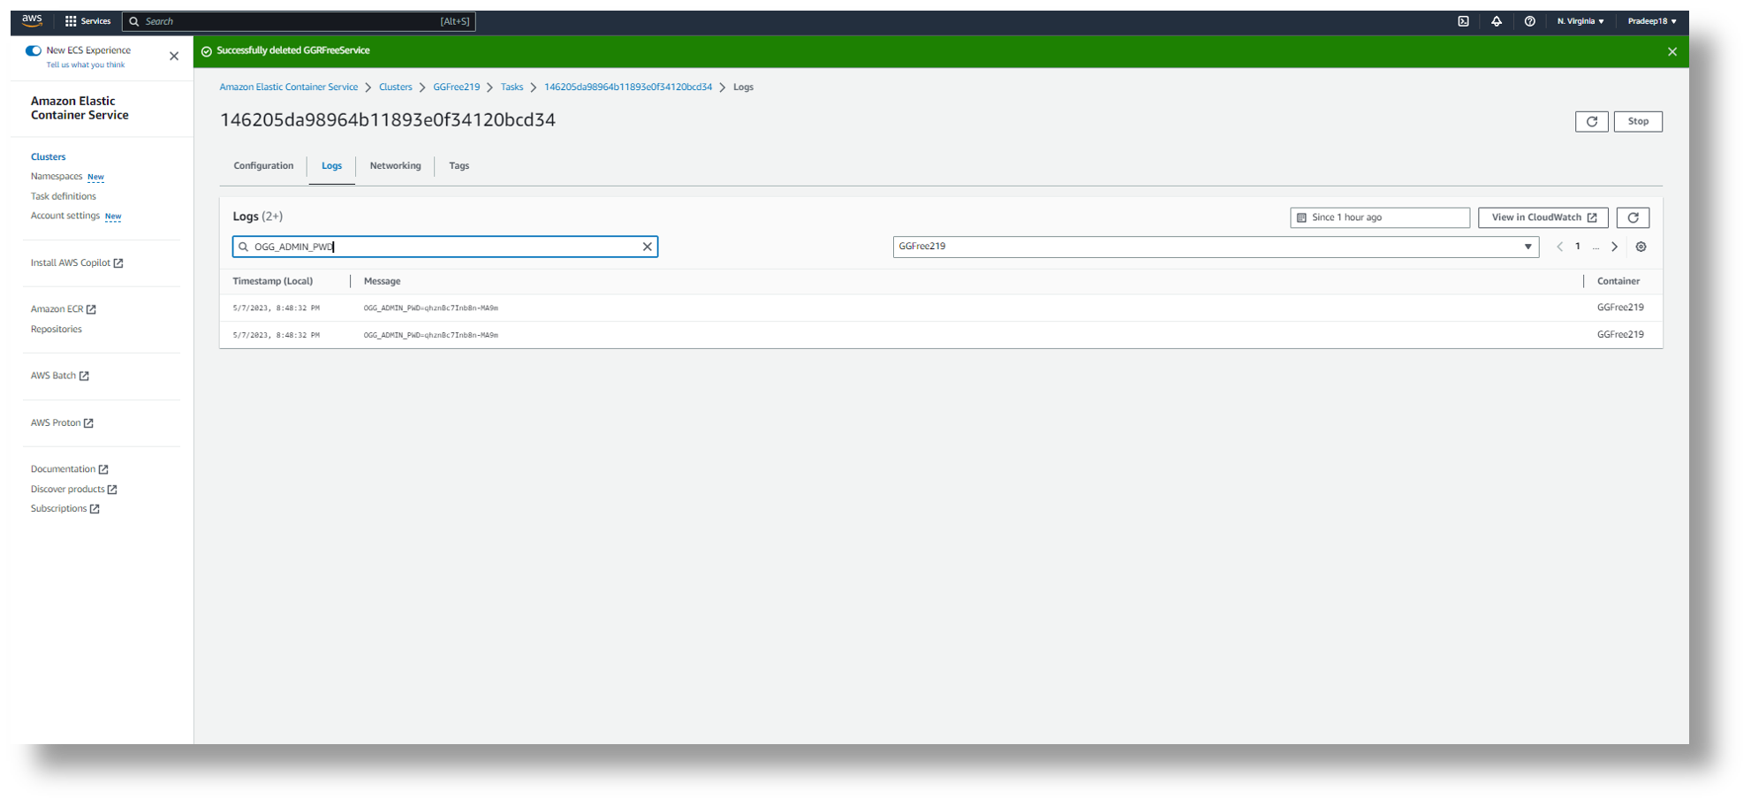The image size is (1751, 806).
Task: Open the Since 1 hour ago time filter
Action: coord(1379,217)
